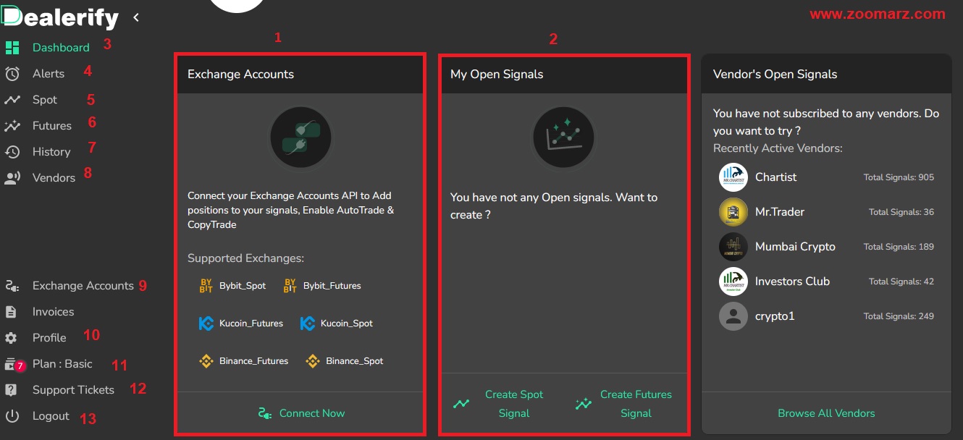Open the Profile settings page
Image resolution: width=963 pixels, height=440 pixels.
(49, 338)
